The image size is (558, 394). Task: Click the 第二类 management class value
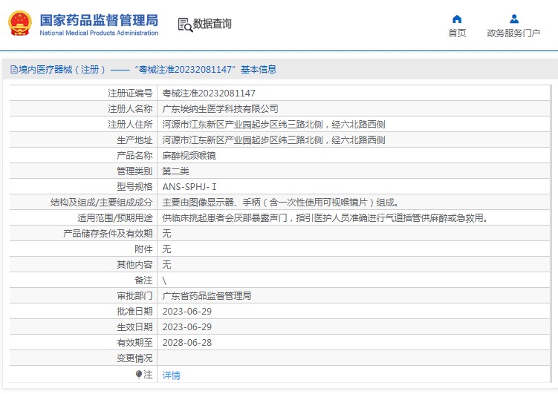pos(176,171)
